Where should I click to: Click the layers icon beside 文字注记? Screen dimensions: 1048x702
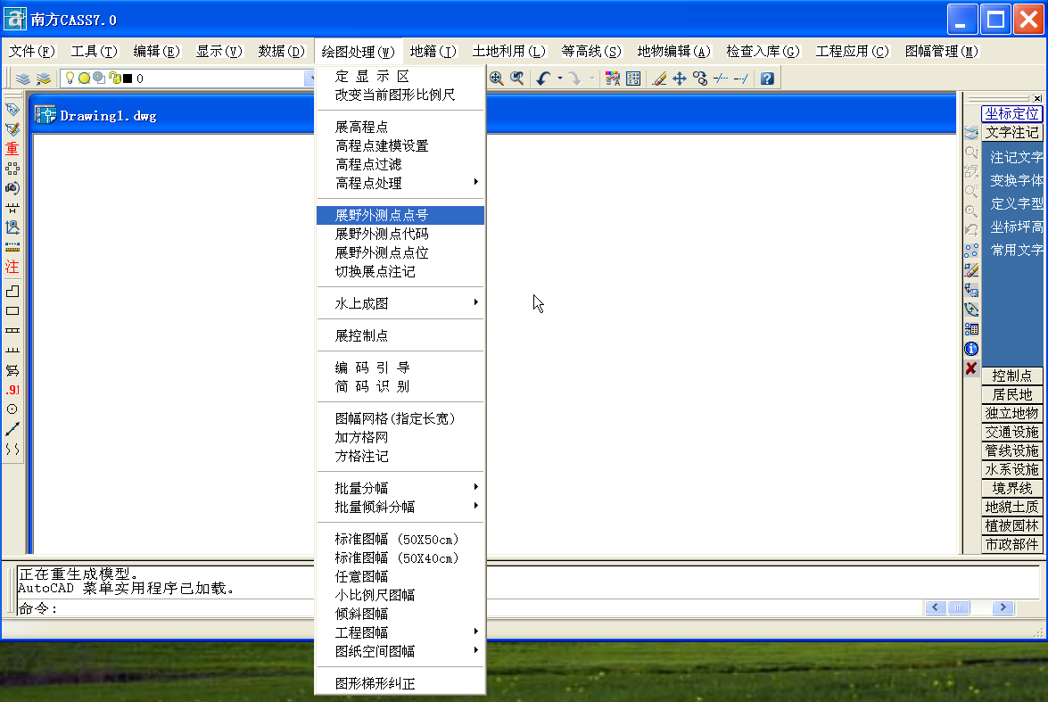(x=971, y=132)
